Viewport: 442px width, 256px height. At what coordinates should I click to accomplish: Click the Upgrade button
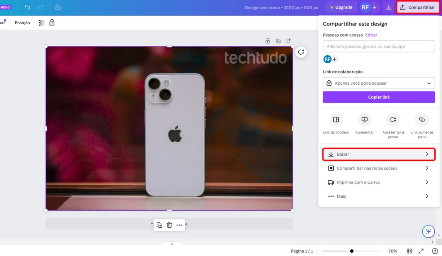tap(341, 7)
